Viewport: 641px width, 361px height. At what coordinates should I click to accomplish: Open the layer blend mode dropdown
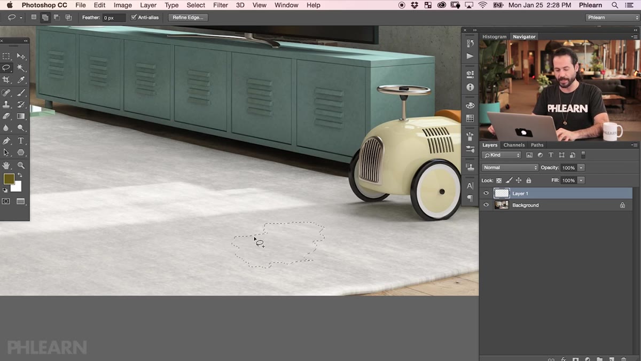[510, 168]
